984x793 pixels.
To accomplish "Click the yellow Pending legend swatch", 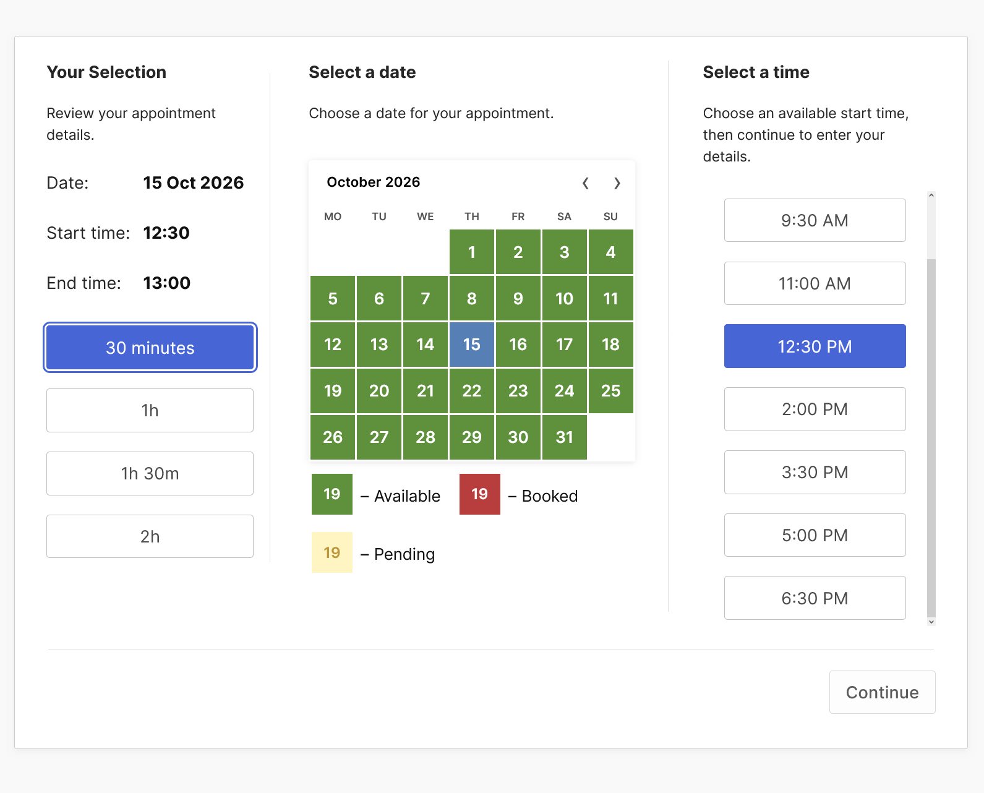I will 332,552.
